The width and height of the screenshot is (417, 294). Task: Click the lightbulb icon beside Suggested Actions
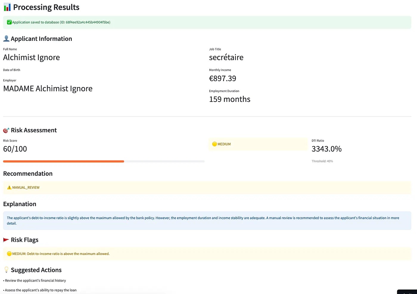pyautogui.click(x=6, y=270)
